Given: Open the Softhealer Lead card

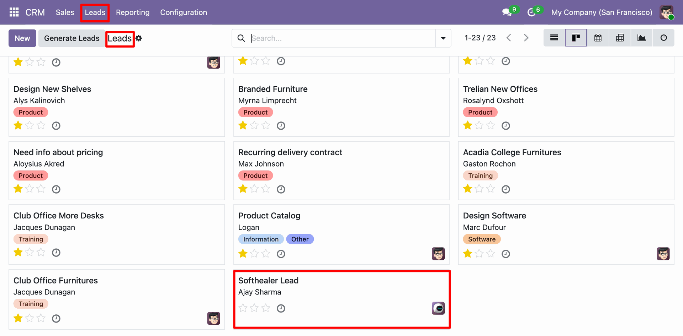Looking at the screenshot, I should [x=341, y=299].
